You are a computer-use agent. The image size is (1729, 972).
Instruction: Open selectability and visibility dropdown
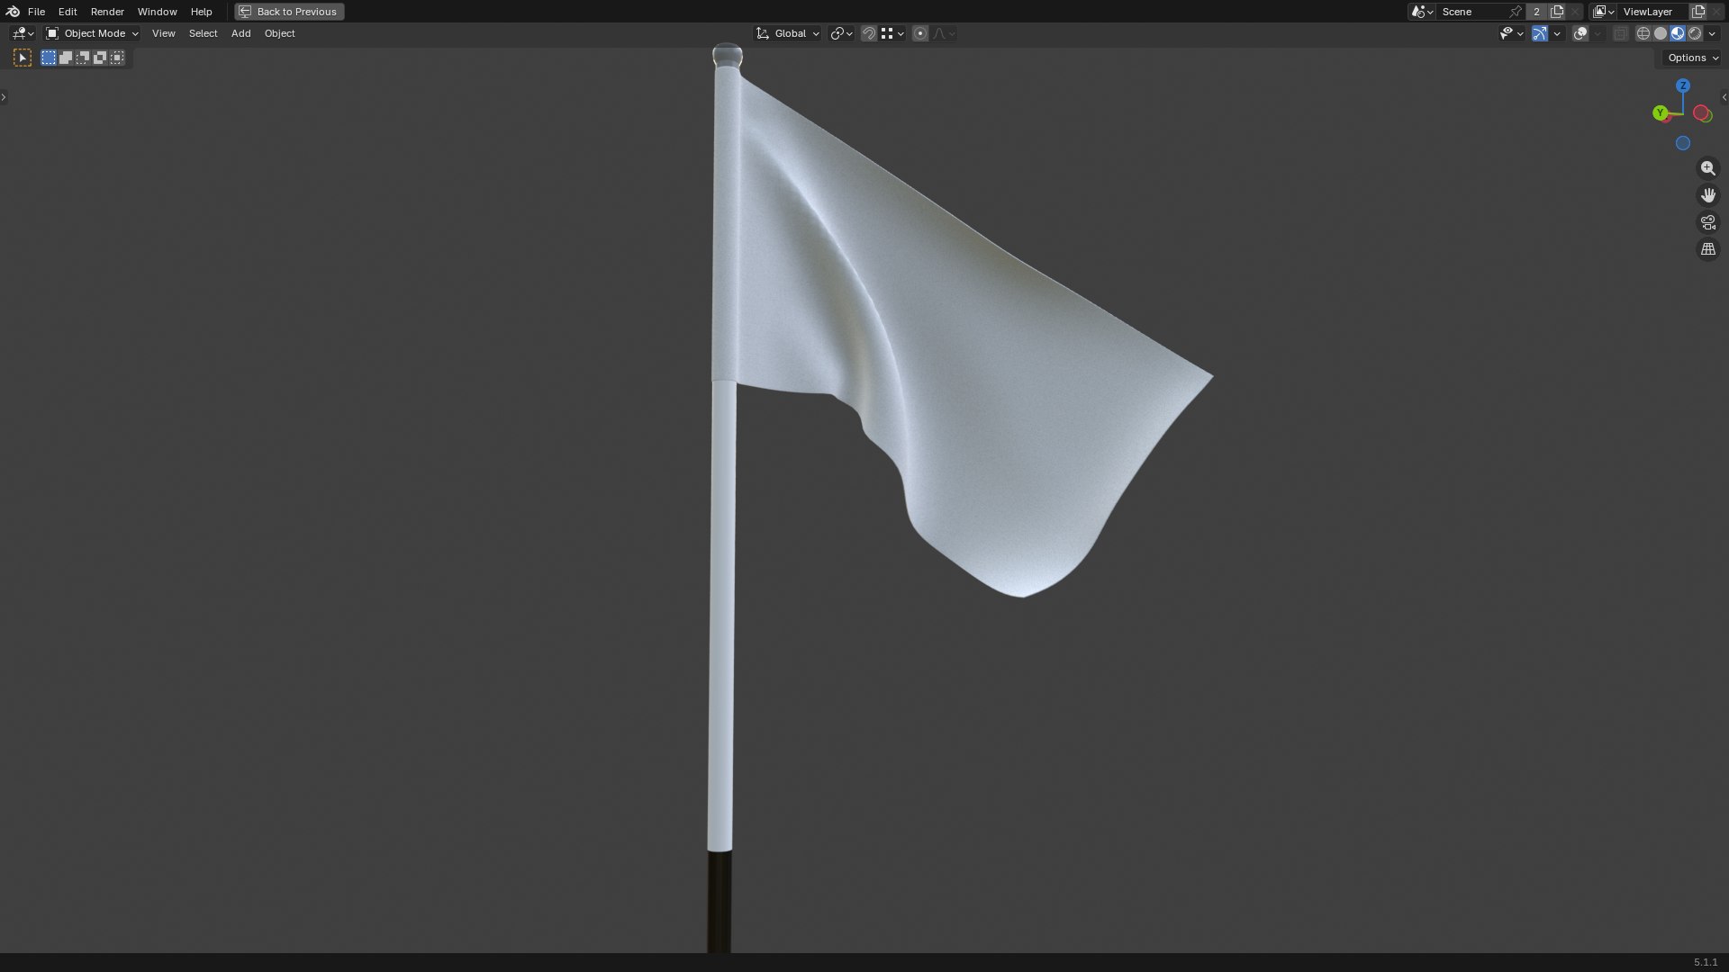click(1512, 33)
